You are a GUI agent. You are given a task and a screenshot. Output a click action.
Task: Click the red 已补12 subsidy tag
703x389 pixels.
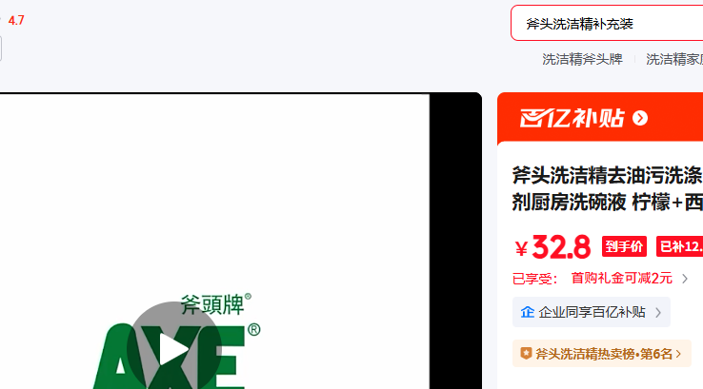(680, 246)
